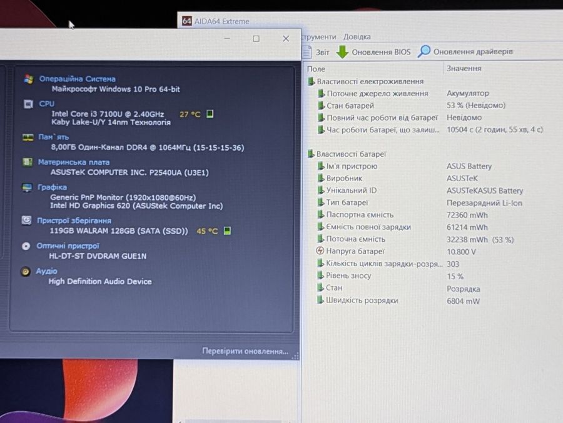Click the icon beside Повний час роботи від батареї

point(322,117)
